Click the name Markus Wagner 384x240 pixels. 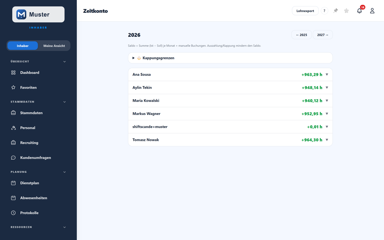point(147,114)
